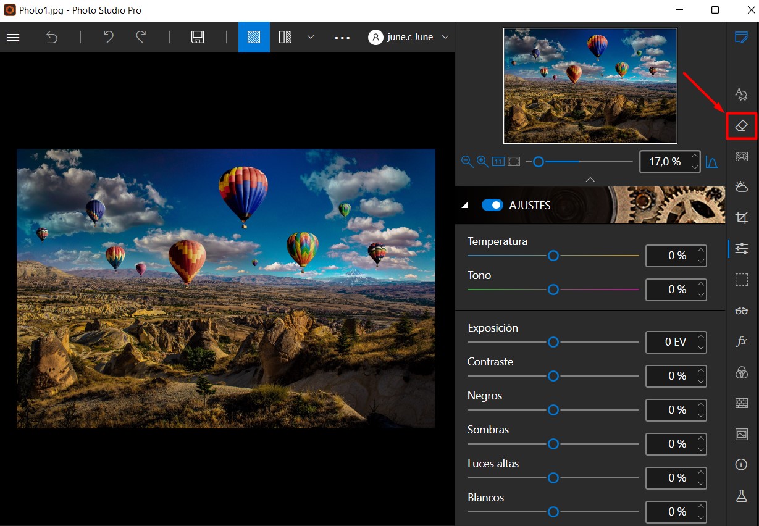The height and width of the screenshot is (526, 759).
Task: Increase the zoom percentage with the up arrow
Action: click(x=695, y=156)
